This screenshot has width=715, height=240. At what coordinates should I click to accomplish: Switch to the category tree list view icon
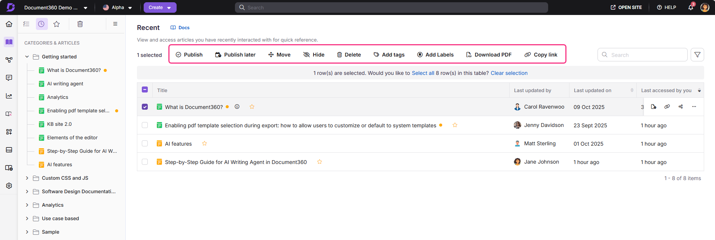pyautogui.click(x=26, y=24)
